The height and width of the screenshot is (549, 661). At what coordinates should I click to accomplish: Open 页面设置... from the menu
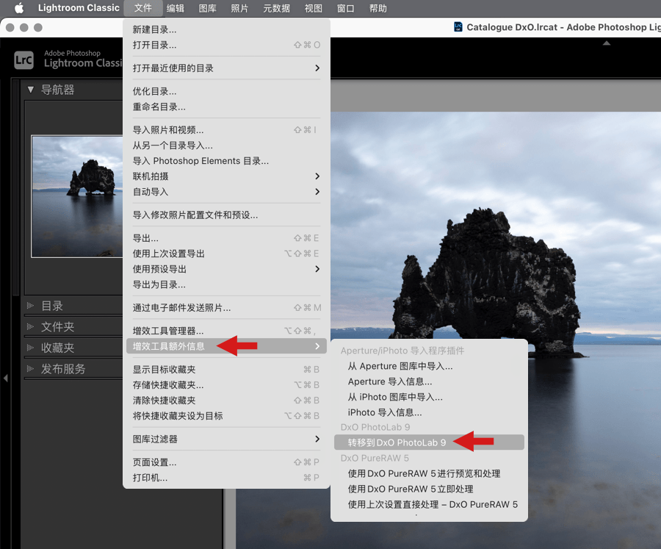(x=226, y=462)
